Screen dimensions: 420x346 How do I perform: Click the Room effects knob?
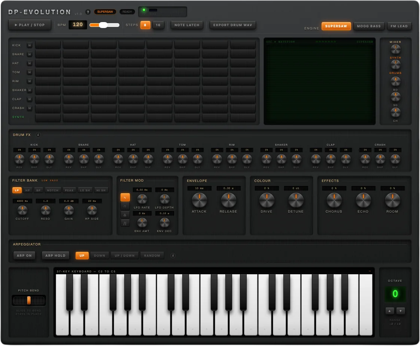pos(392,200)
